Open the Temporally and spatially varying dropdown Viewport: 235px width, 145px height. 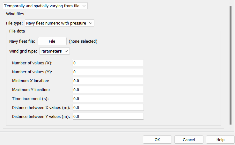click(45, 6)
